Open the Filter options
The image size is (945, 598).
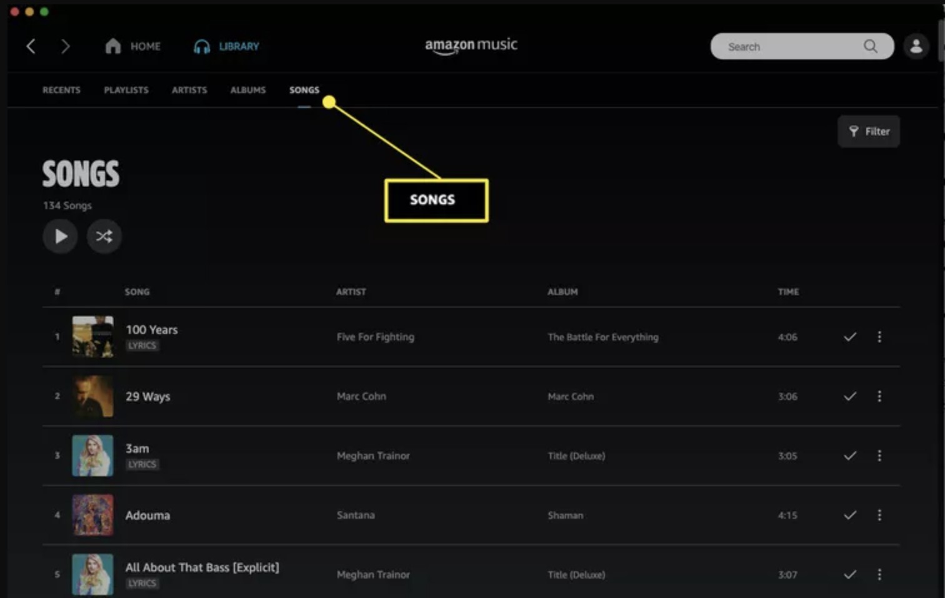click(x=869, y=131)
